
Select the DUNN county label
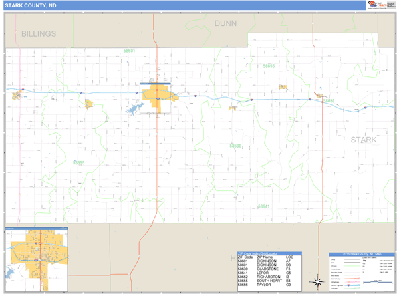(x=225, y=23)
